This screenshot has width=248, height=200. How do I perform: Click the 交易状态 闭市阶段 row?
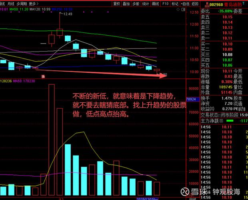[224, 115]
